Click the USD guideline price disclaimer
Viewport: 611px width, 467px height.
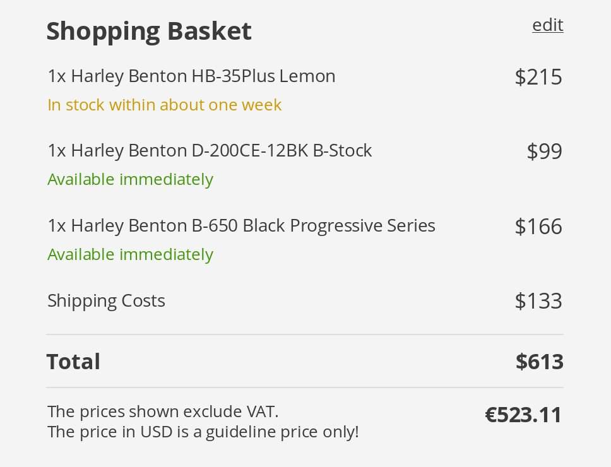[x=203, y=432]
